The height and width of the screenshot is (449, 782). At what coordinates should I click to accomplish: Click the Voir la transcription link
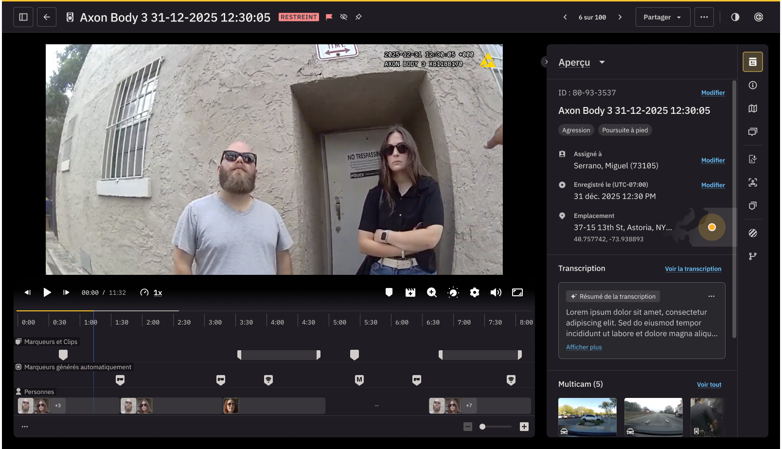tap(693, 269)
